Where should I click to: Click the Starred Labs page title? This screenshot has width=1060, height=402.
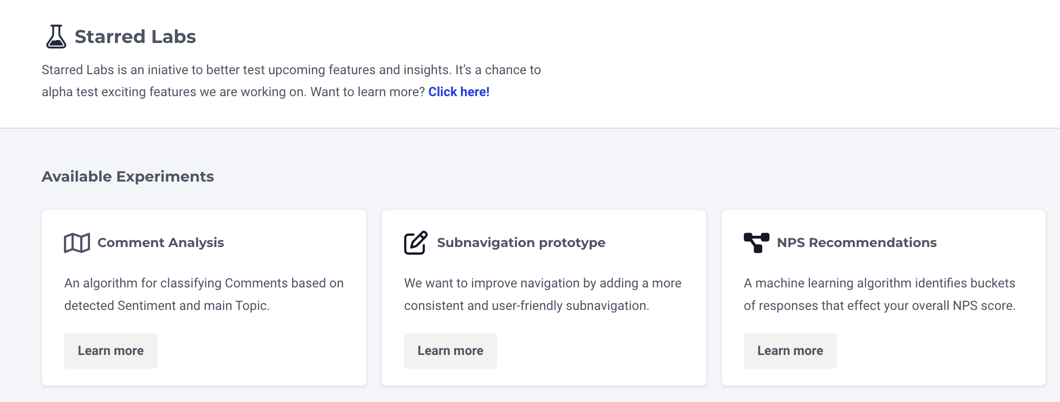(x=135, y=37)
